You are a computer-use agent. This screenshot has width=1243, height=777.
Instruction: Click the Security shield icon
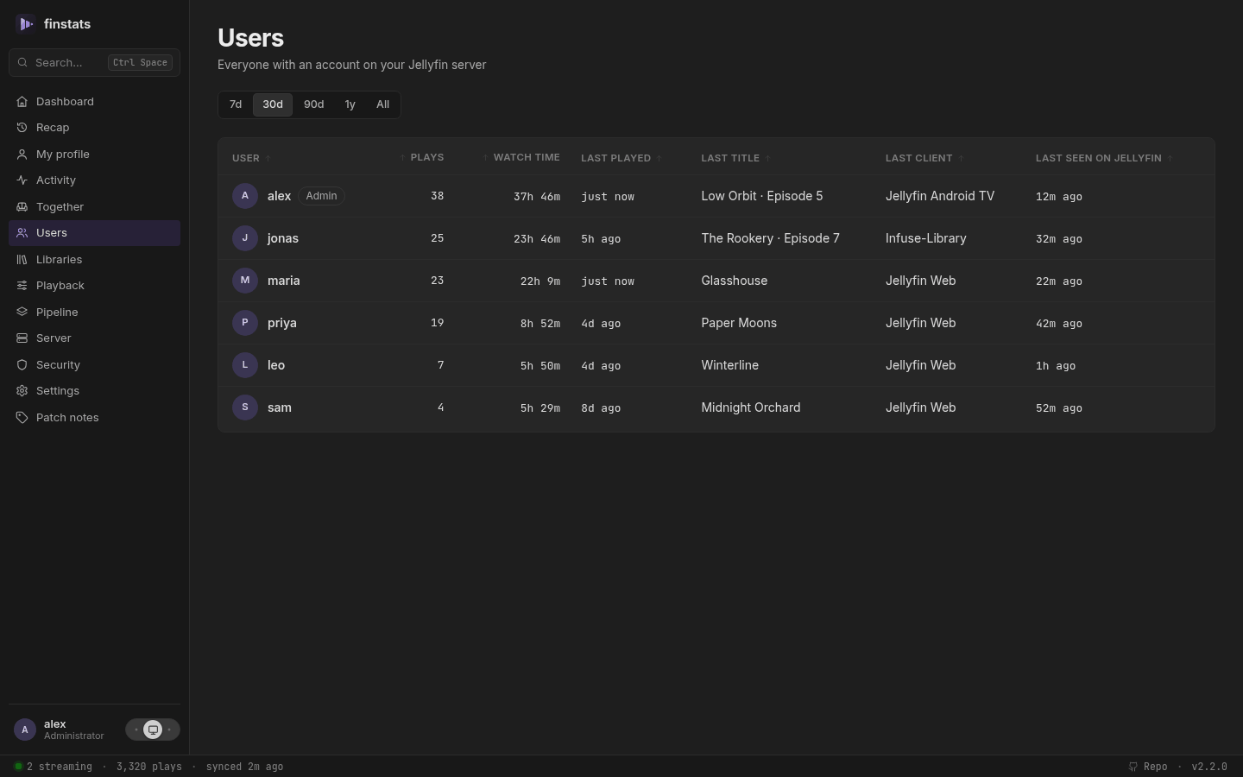(22, 365)
